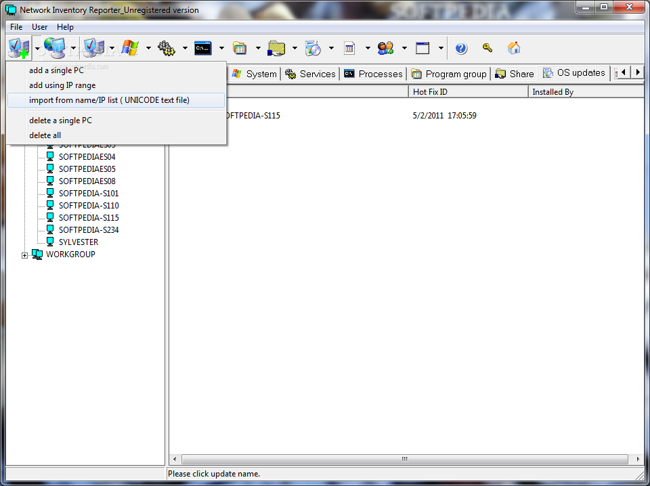This screenshot has height=486, width=650.
Task: Switch to the Processes tab
Action: tap(373, 74)
